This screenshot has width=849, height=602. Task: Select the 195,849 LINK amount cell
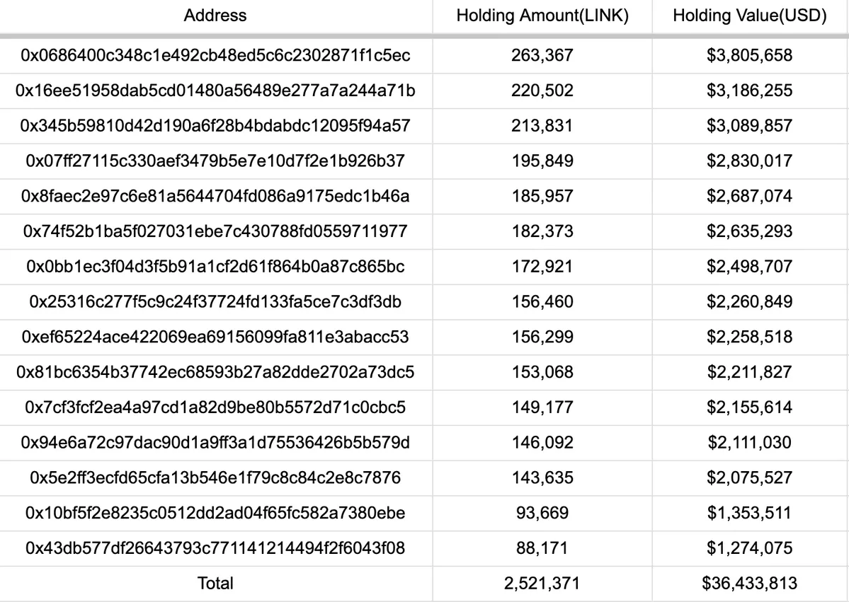pos(542,161)
